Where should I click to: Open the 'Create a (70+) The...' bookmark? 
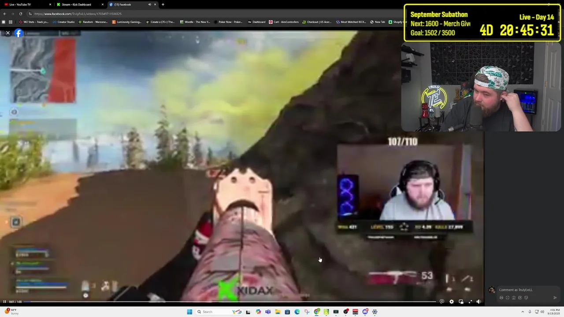160,22
